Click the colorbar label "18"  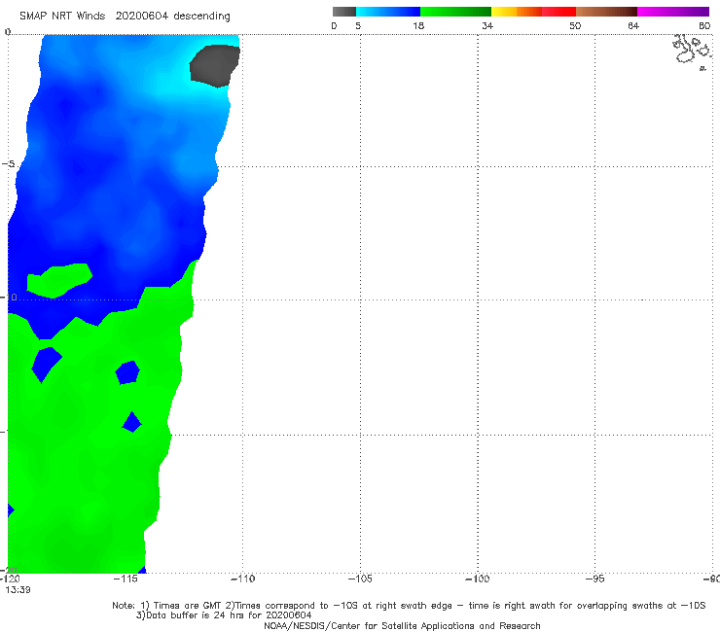418,26
